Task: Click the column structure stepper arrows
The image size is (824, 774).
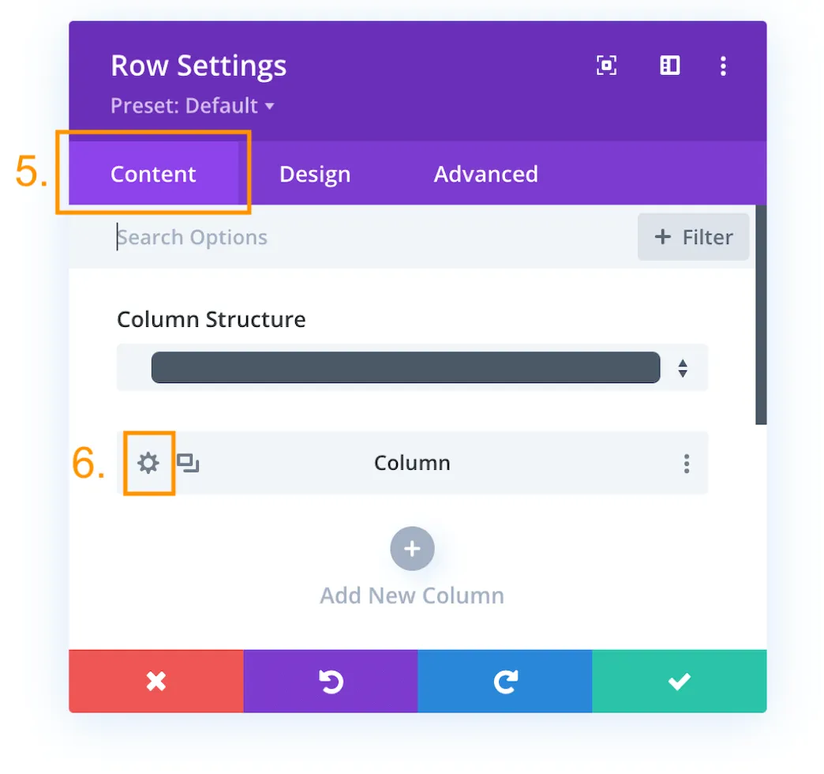Action: 682,367
